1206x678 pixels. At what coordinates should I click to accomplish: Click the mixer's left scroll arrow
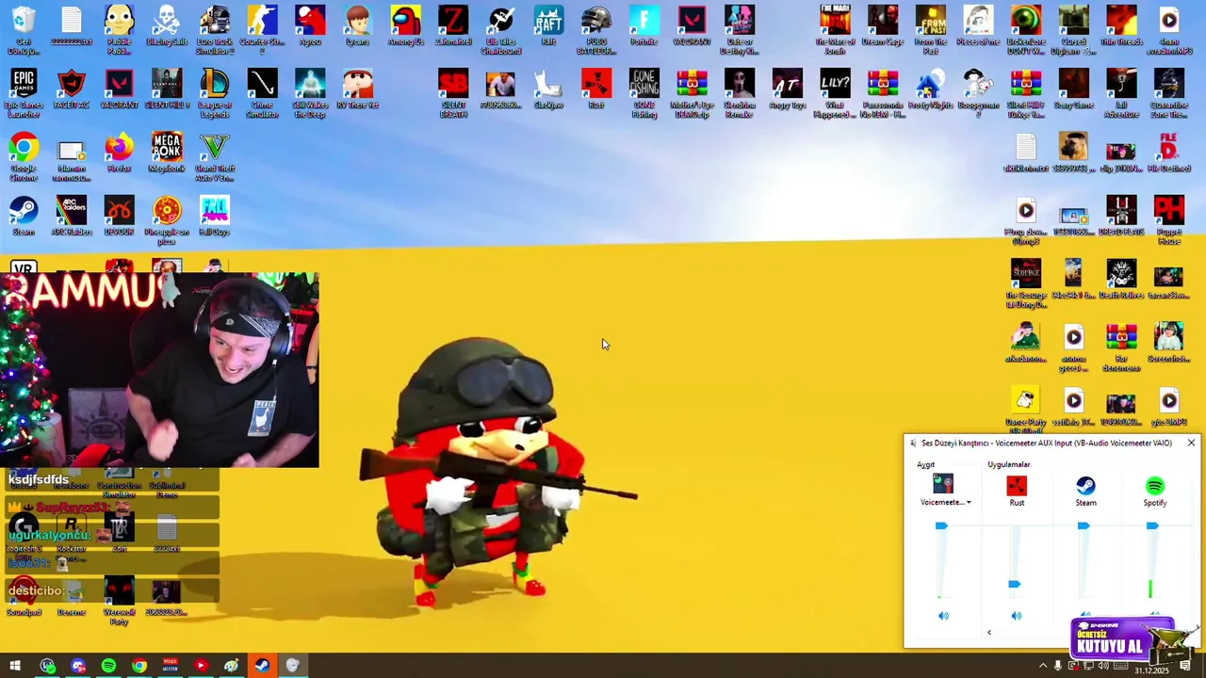point(989,633)
